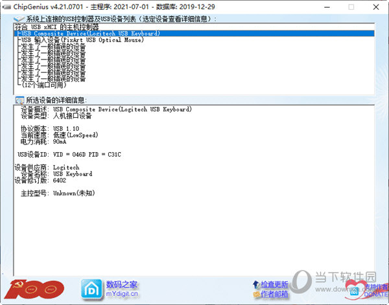Viewport: 389px width, 305px height.
Task: Click the 当前速度 低速(LowSpeed) line
Action: 60,135
